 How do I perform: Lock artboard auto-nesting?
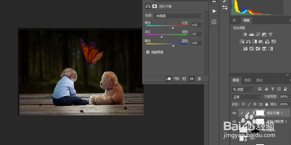pos(261,104)
